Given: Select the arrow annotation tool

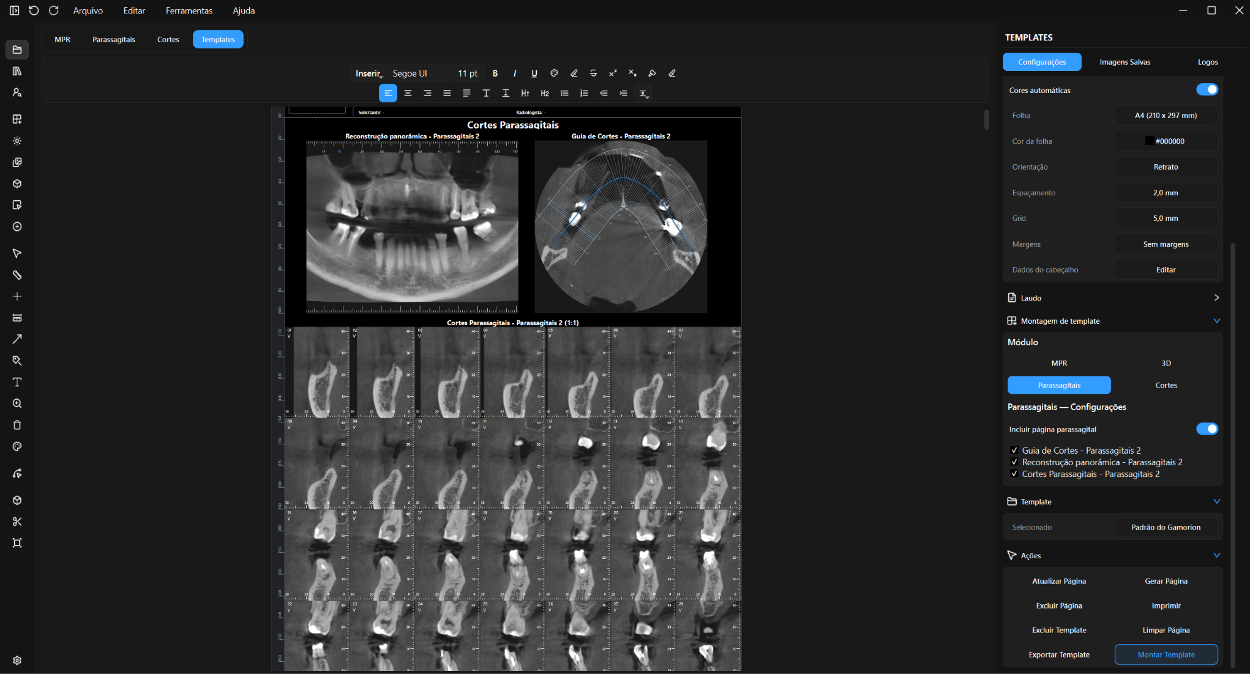Looking at the screenshot, I should coord(17,339).
